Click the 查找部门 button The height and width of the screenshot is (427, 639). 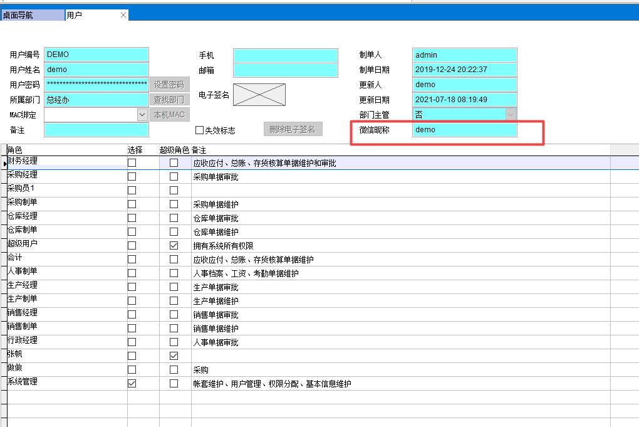[x=169, y=100]
